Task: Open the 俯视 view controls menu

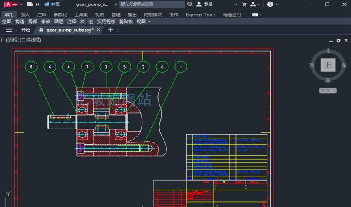Action: [13, 40]
